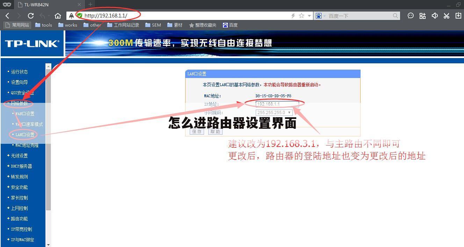Click the incognito mask icon

(x=7, y=5)
